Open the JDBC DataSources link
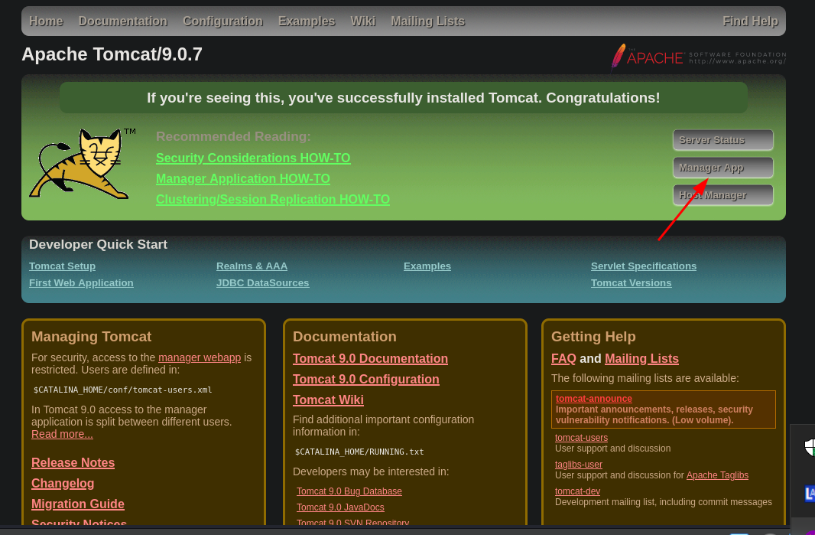Image resolution: width=815 pixels, height=535 pixels. pos(262,283)
